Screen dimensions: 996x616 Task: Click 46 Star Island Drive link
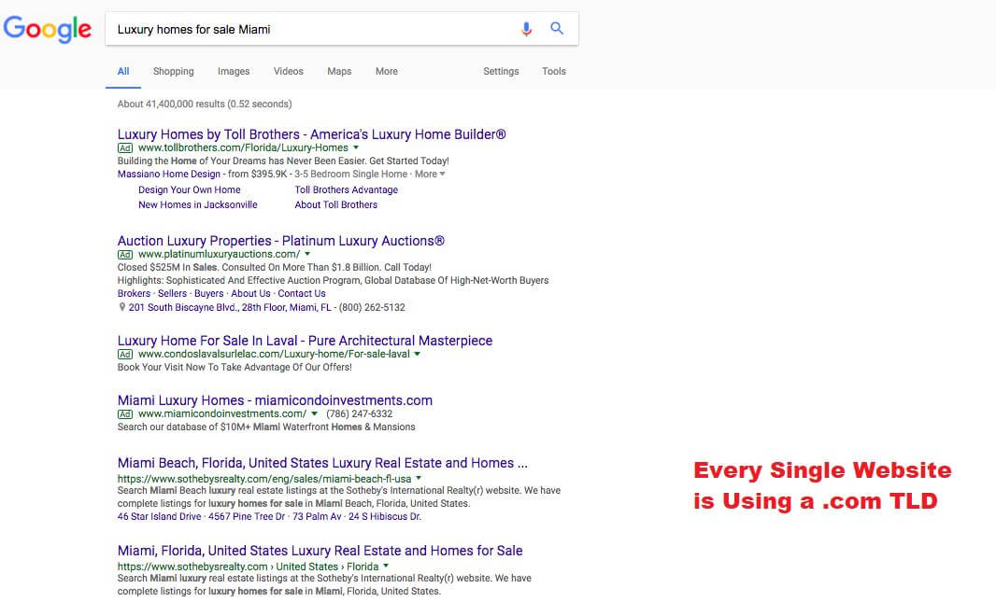coord(159,516)
